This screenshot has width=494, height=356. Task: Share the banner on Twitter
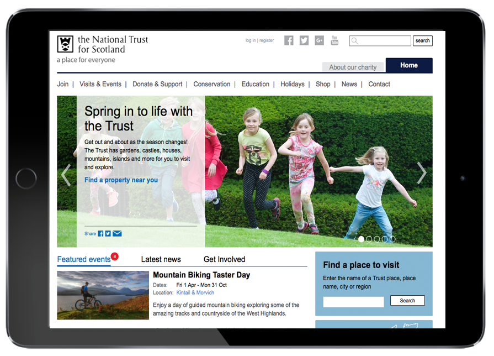click(x=108, y=234)
